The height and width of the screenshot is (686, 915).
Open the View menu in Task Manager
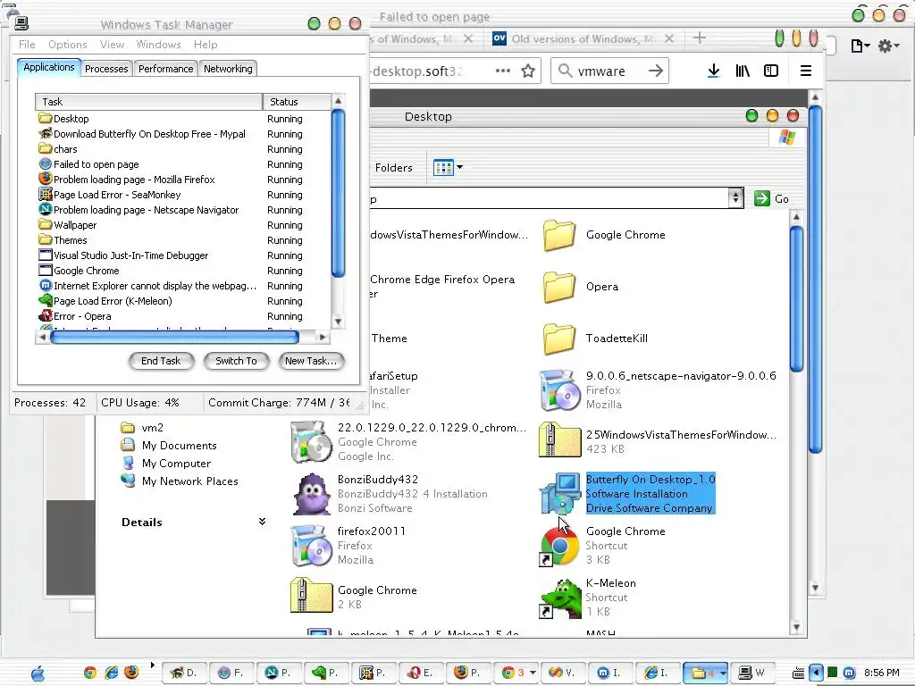(112, 45)
